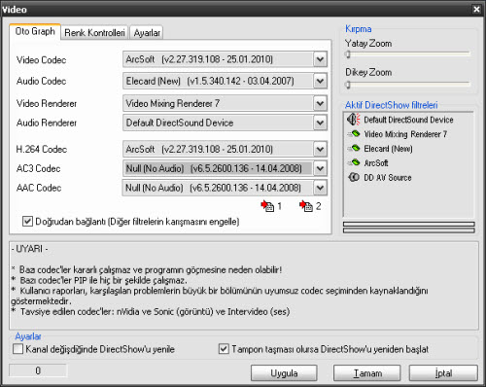Open the Audio Codec dropdown arrow
Image resolution: width=486 pixels, height=387 pixels.
(320, 81)
